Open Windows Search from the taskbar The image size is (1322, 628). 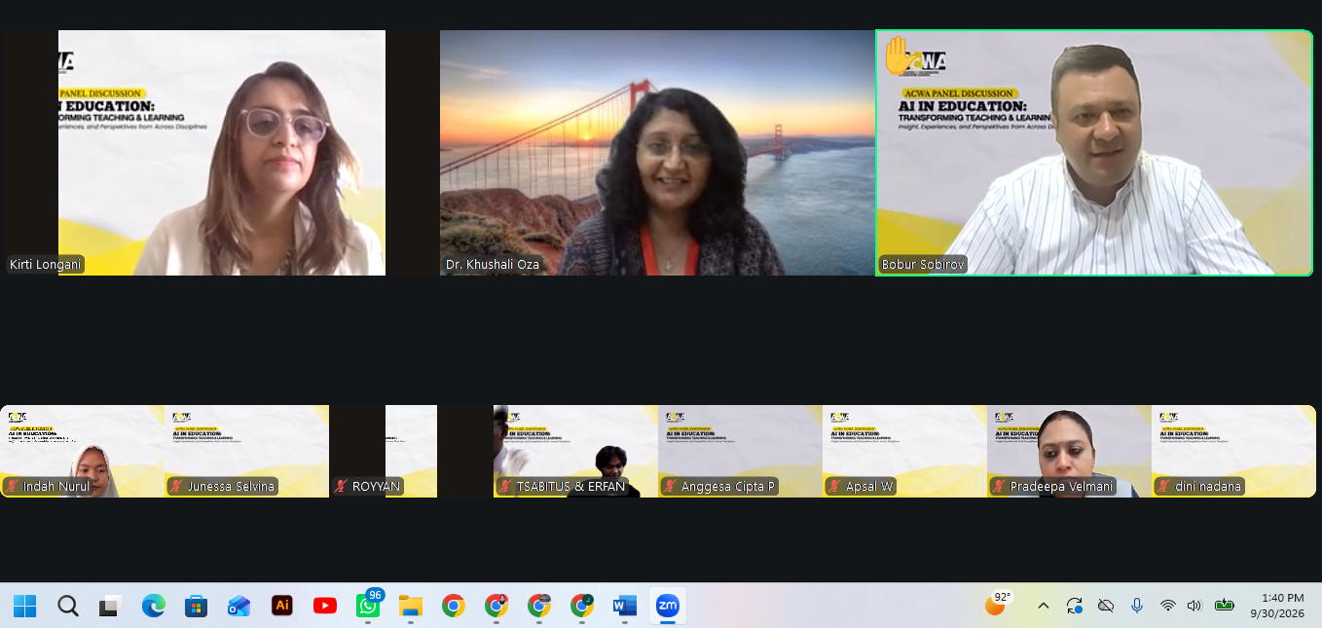[x=68, y=606]
